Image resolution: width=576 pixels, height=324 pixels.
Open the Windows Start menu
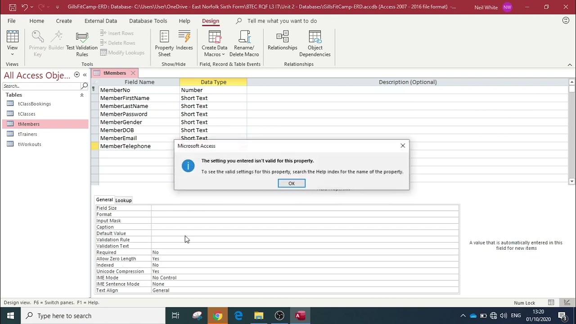10,316
